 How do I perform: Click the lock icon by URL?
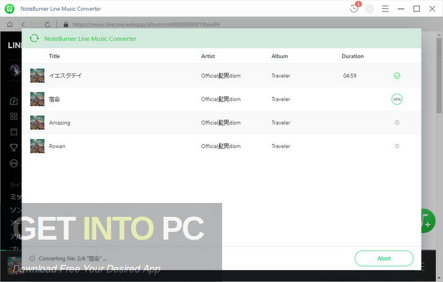66,25
